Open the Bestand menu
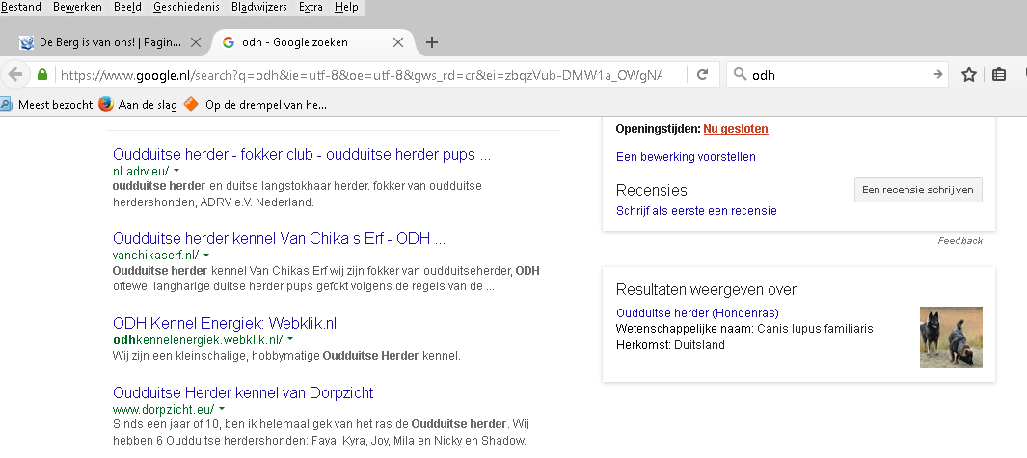This screenshot has width=1027, height=458. (21, 7)
